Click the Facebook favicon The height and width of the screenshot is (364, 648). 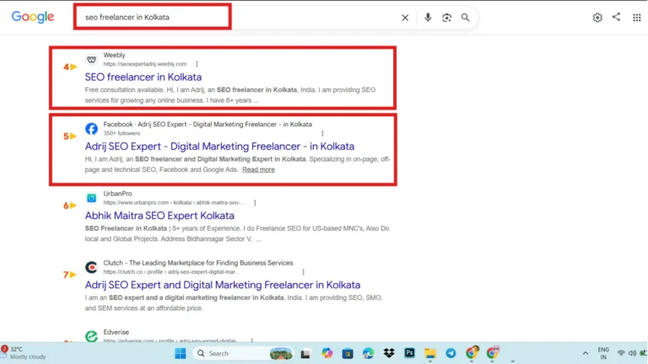tap(91, 129)
